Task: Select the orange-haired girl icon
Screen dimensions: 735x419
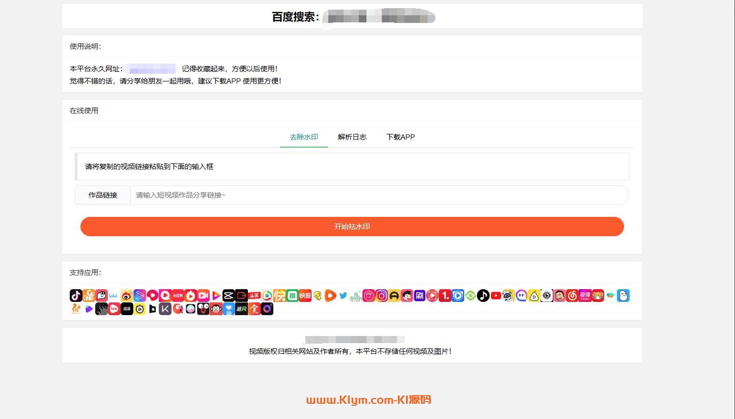Action: (x=598, y=296)
